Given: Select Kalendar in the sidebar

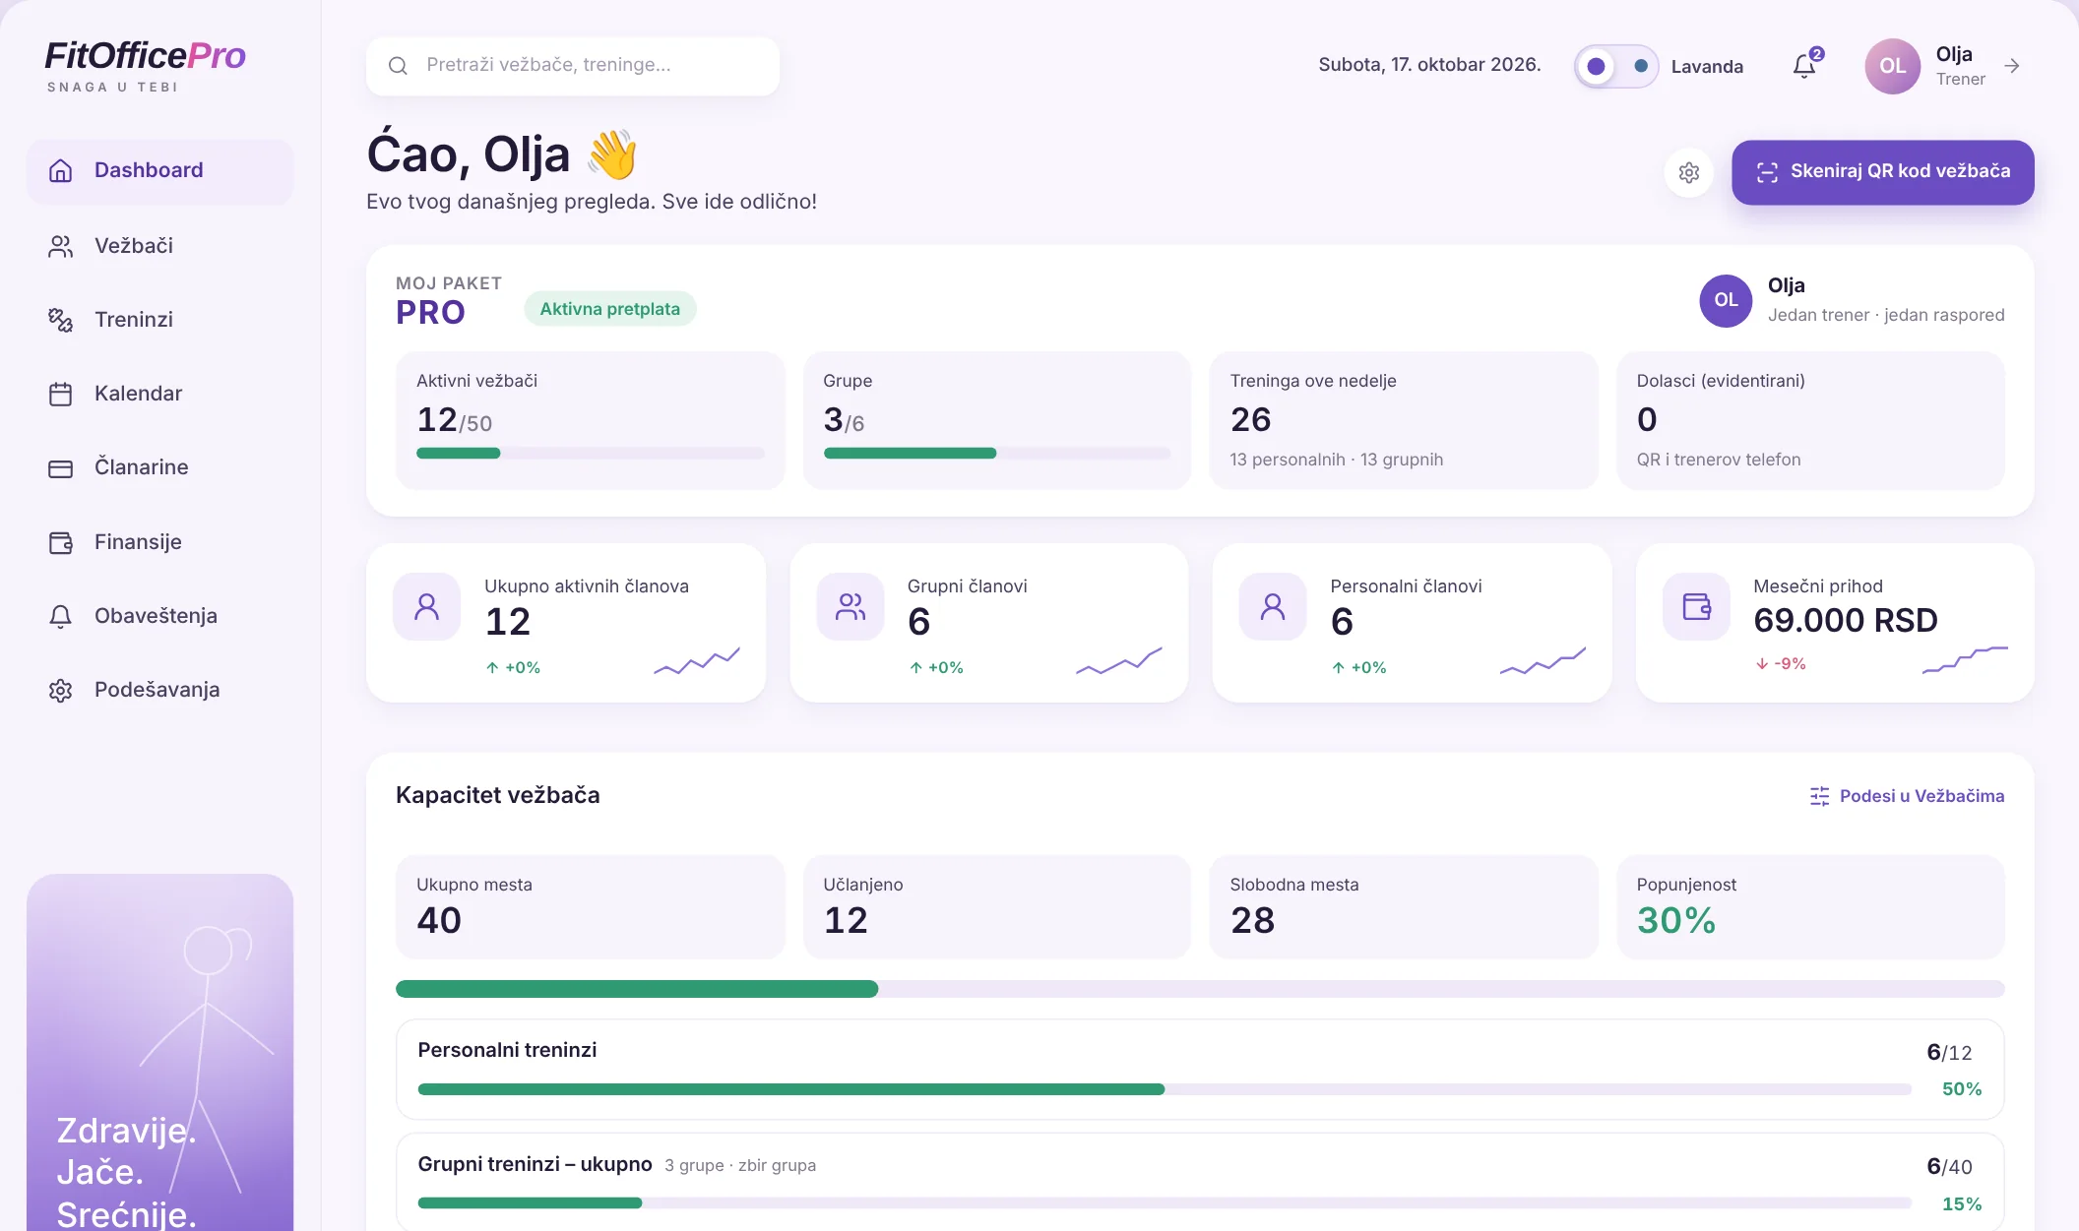Looking at the screenshot, I should click(x=159, y=394).
